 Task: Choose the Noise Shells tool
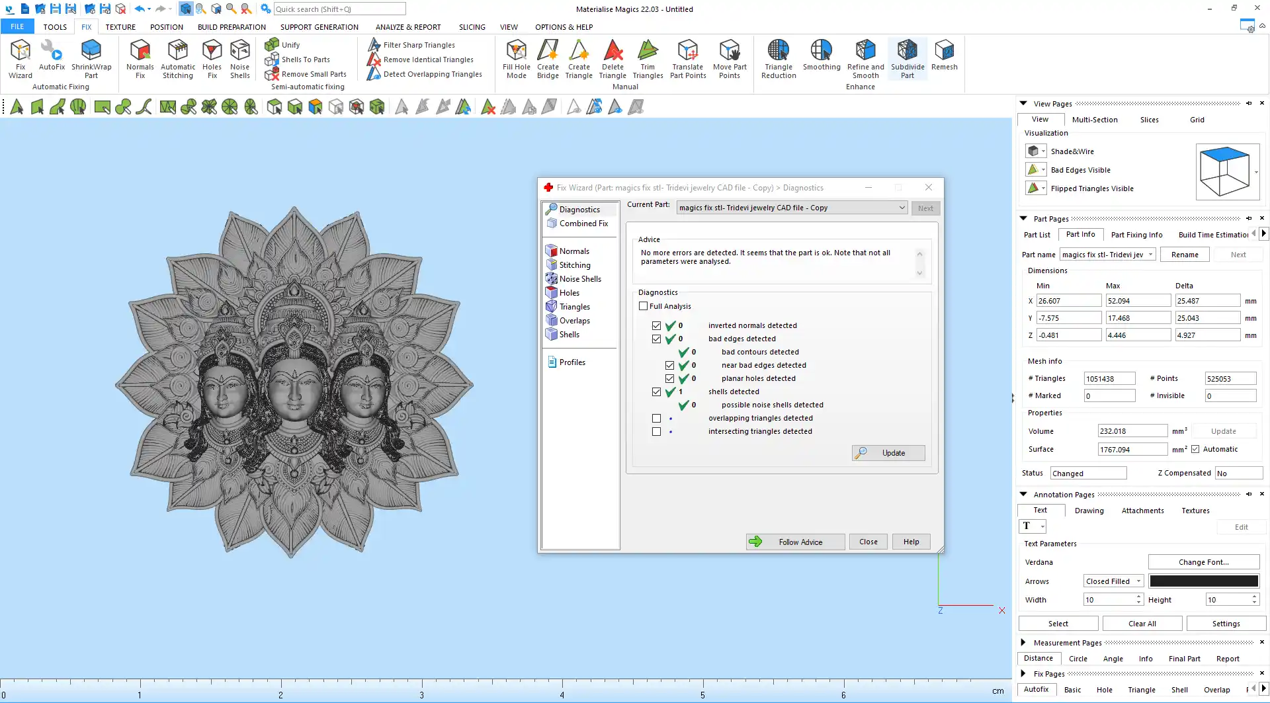click(x=240, y=59)
